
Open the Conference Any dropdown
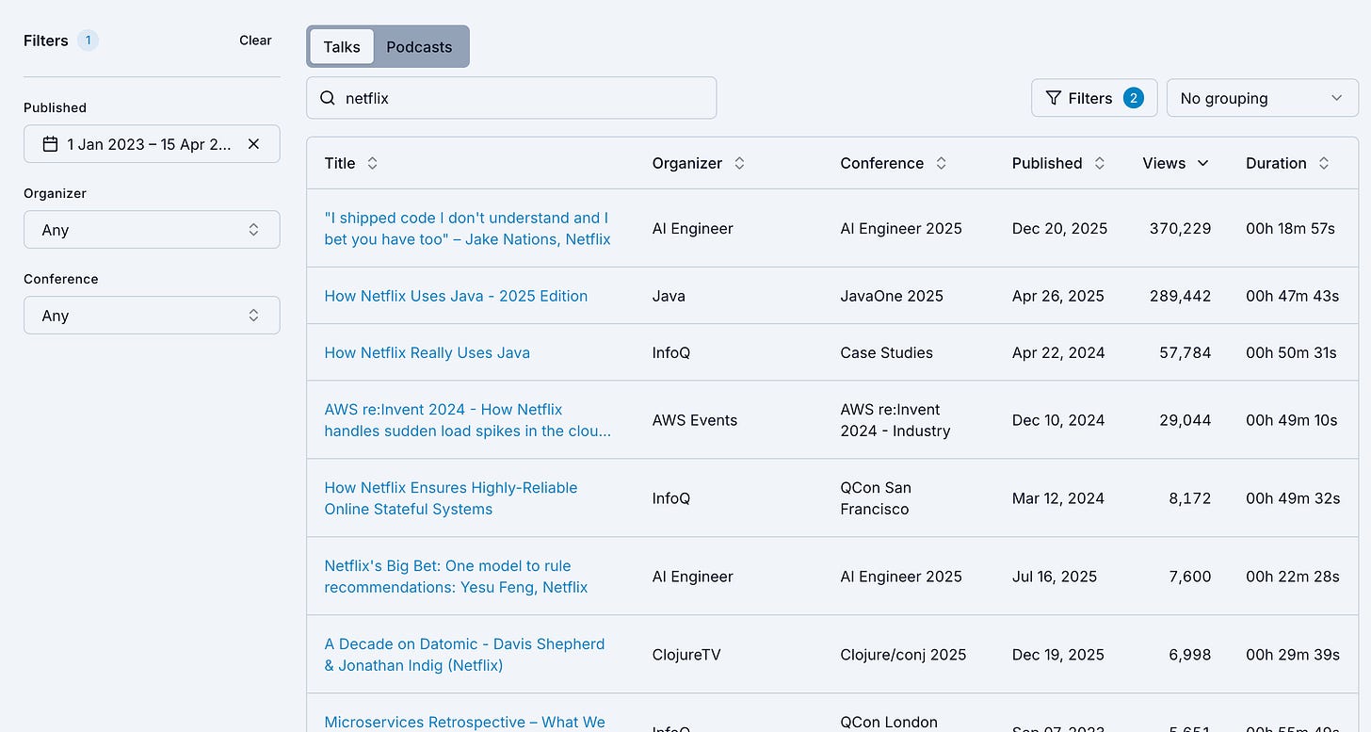click(152, 316)
